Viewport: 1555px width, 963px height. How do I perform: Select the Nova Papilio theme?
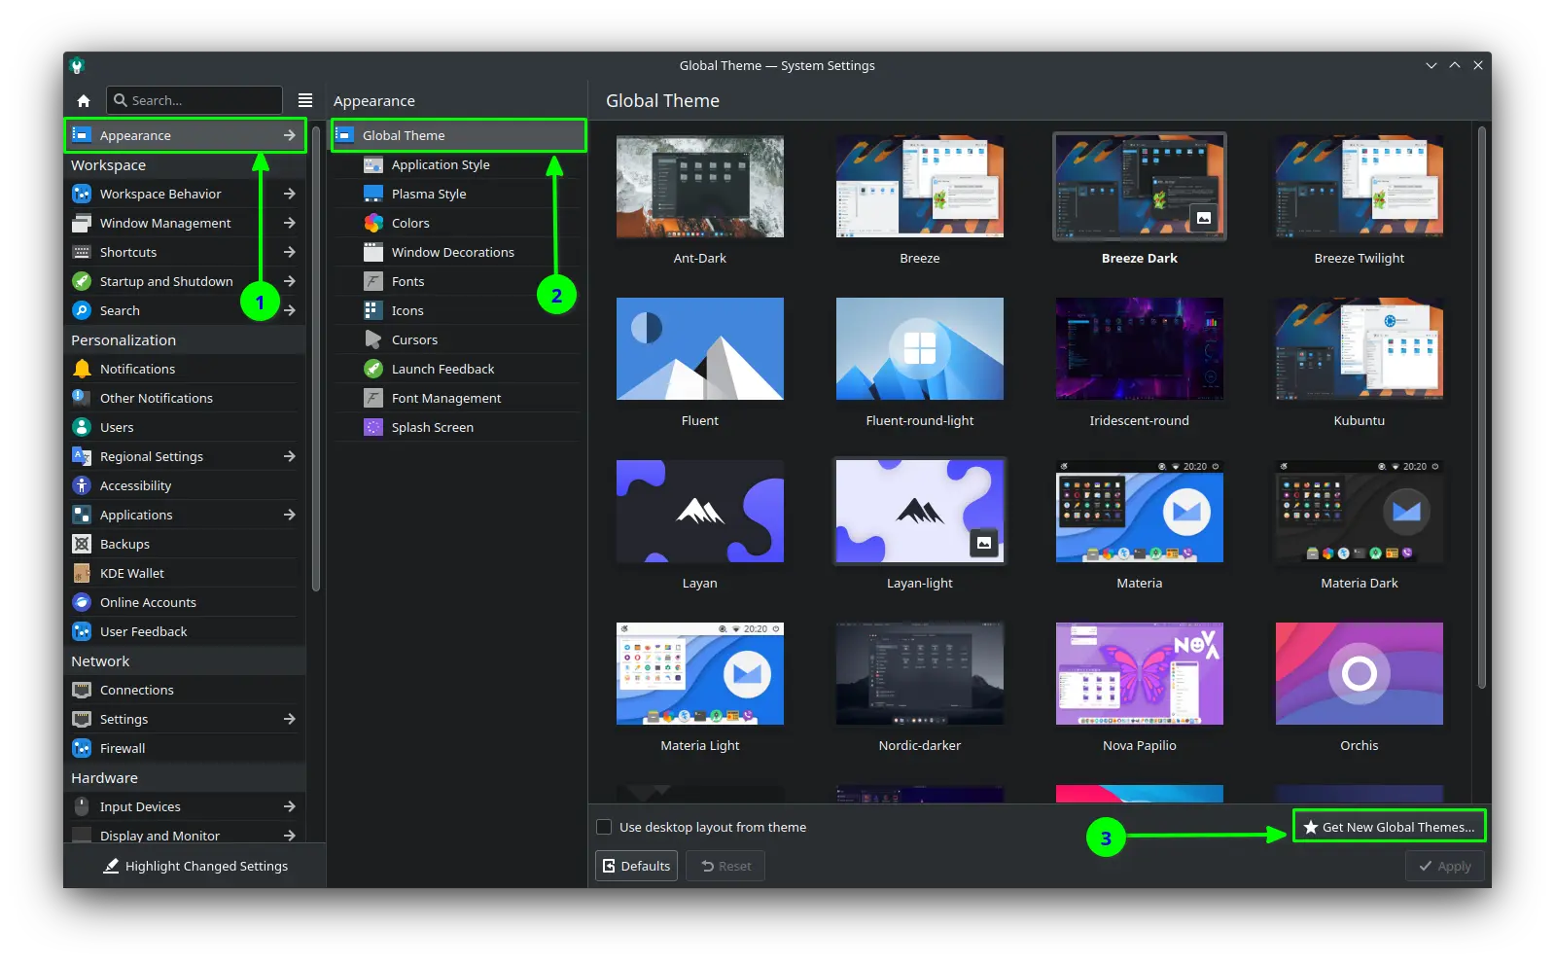click(x=1140, y=674)
